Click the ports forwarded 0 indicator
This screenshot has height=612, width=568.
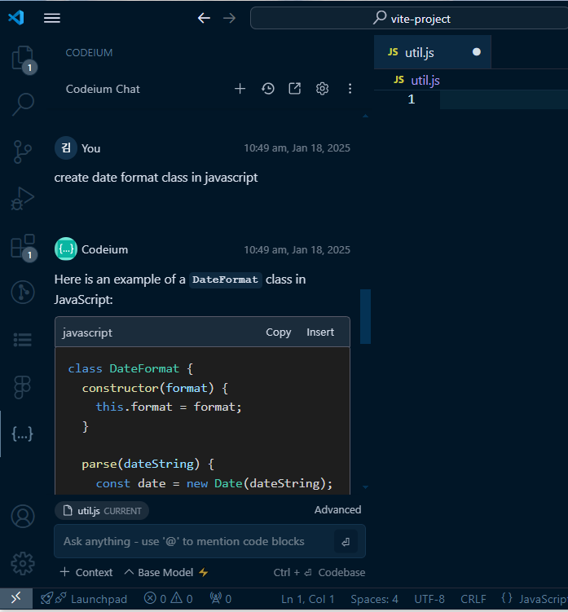click(221, 599)
